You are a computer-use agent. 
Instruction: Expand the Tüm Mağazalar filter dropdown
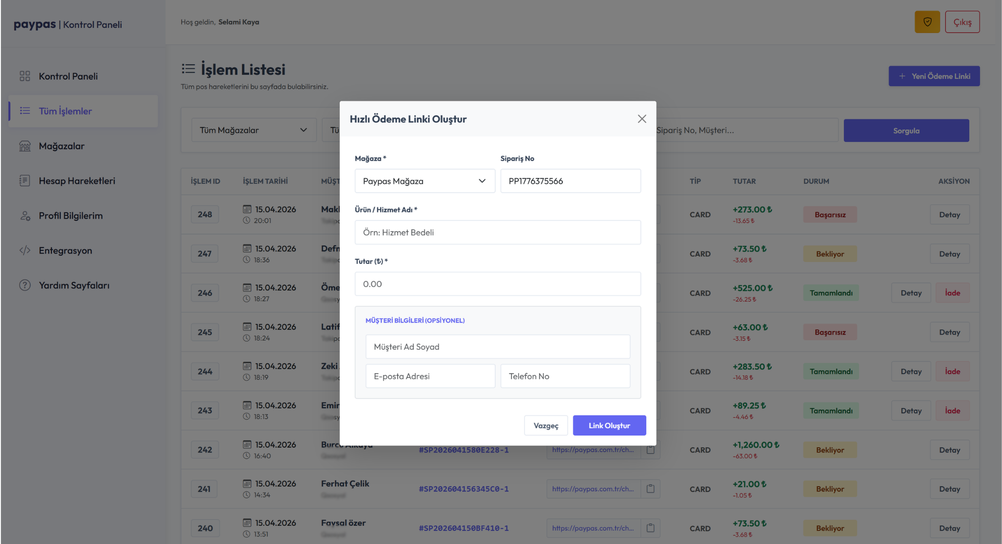point(254,130)
